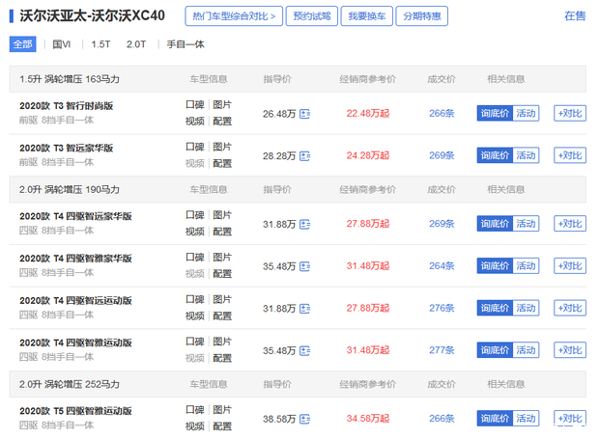Image resolution: width=599 pixels, height=439 pixels.
Task: Click 预约试驾 button
Action: coord(312,16)
